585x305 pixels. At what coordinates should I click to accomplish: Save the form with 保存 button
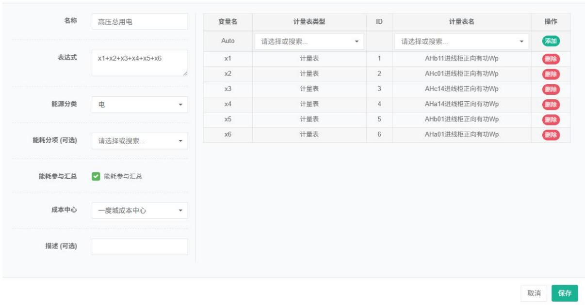(x=565, y=293)
